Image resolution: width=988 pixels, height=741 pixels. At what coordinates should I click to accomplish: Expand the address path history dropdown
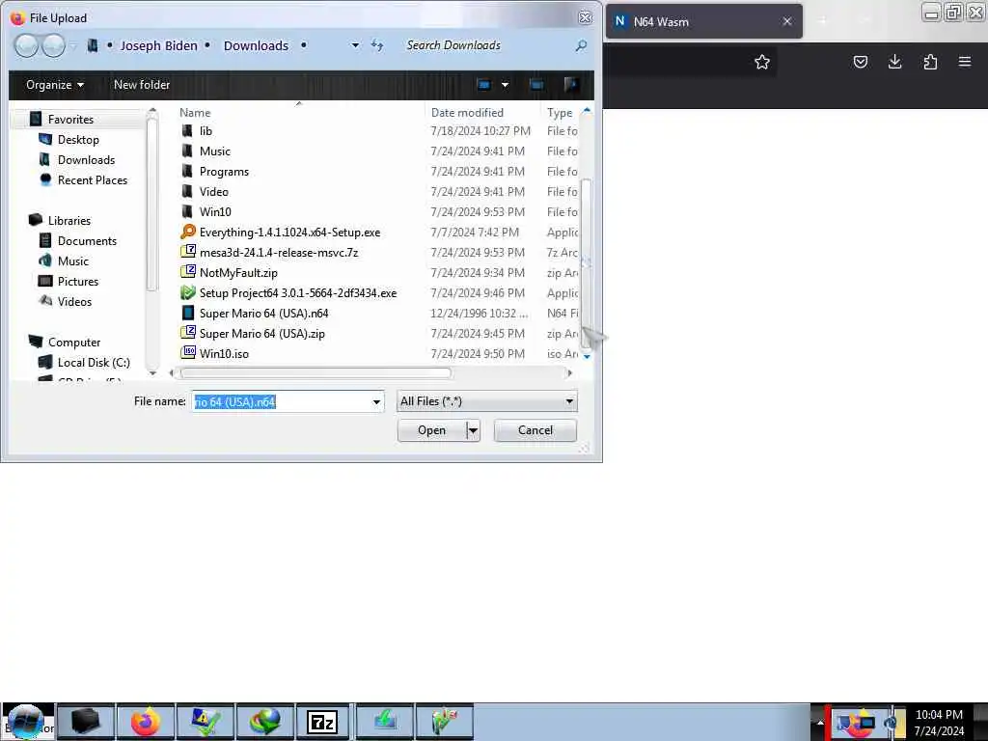click(355, 45)
